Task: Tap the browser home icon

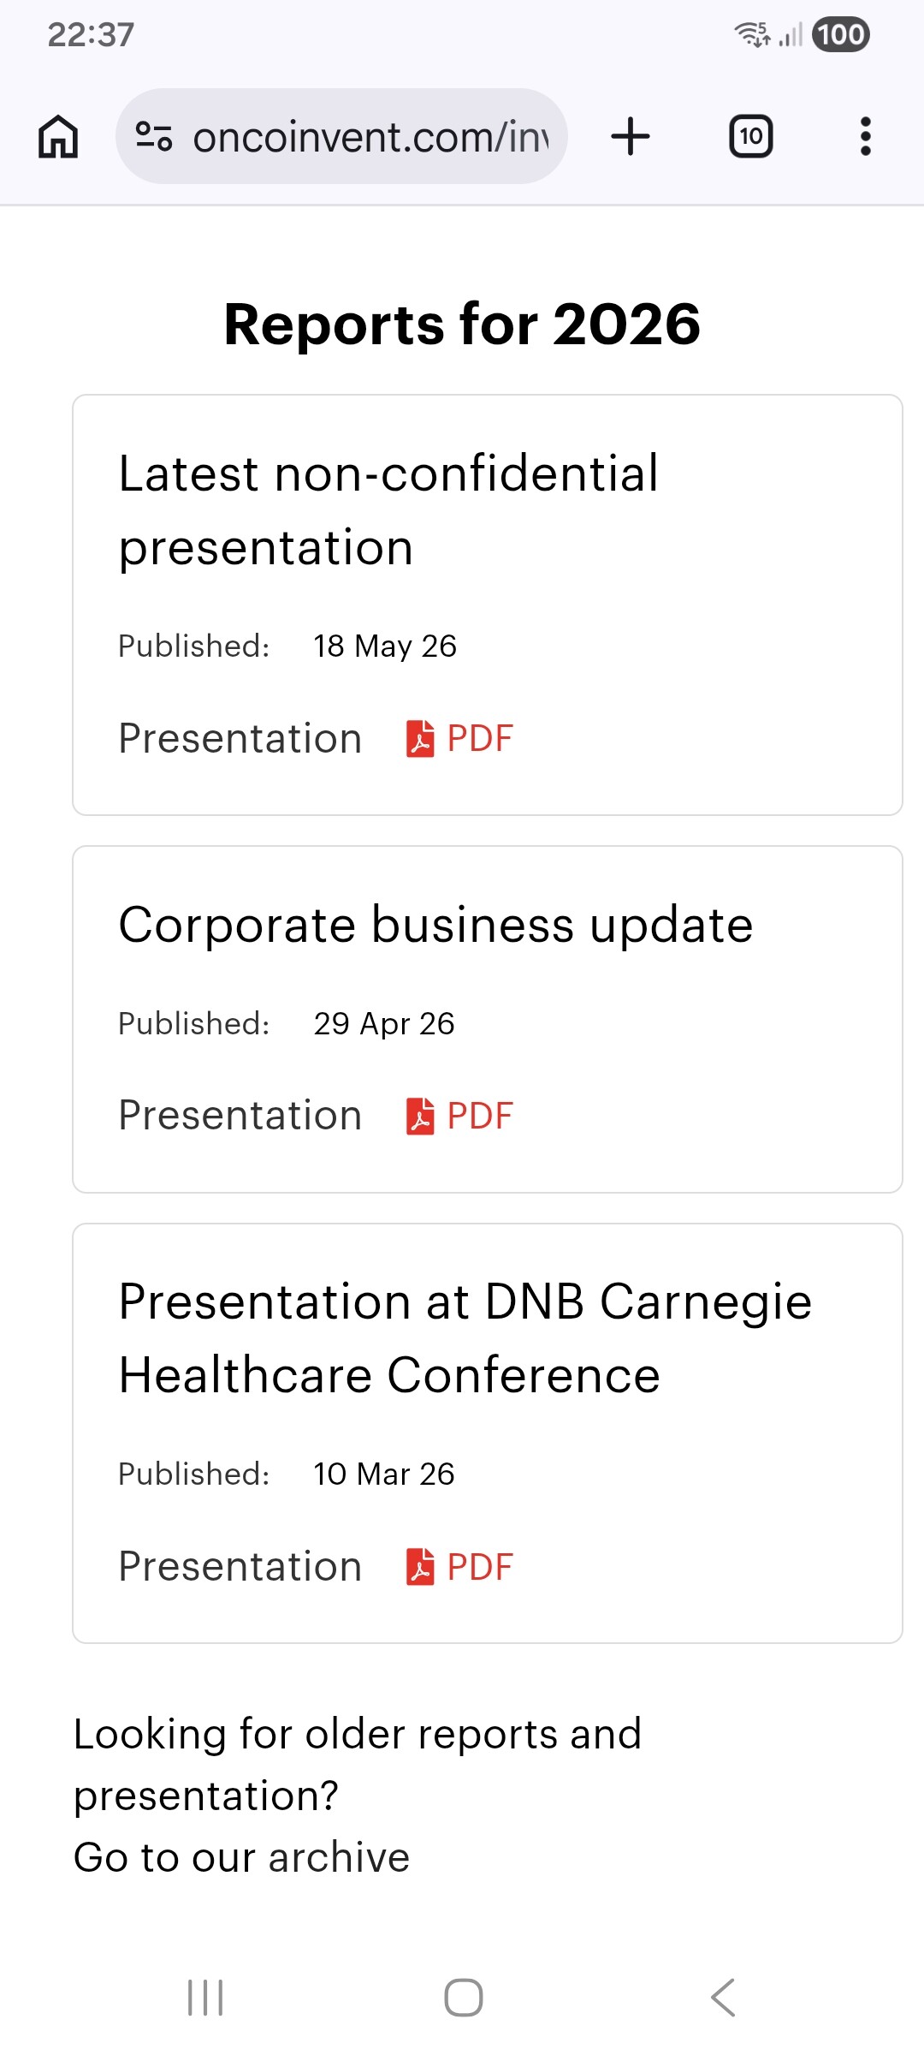Action: point(58,137)
